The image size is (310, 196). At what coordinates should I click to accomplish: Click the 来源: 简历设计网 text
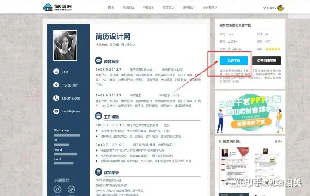pos(230,49)
